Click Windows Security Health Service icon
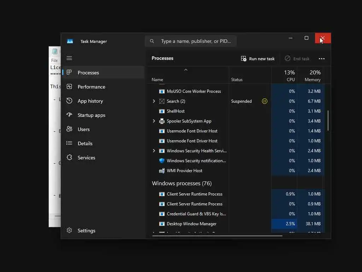This screenshot has width=362, height=272. 162,151
